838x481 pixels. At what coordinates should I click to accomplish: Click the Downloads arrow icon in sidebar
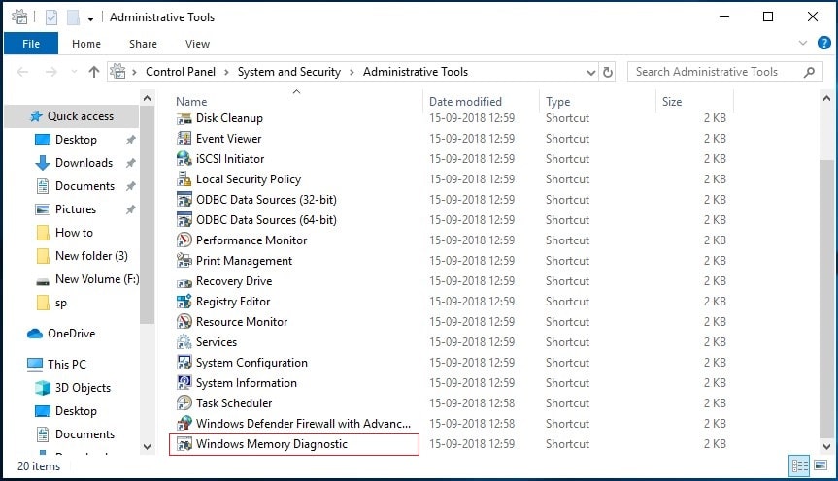42,163
